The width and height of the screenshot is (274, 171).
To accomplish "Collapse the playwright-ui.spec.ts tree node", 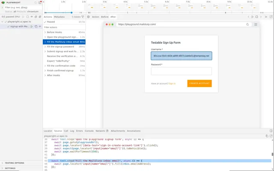I will point(2,22).
